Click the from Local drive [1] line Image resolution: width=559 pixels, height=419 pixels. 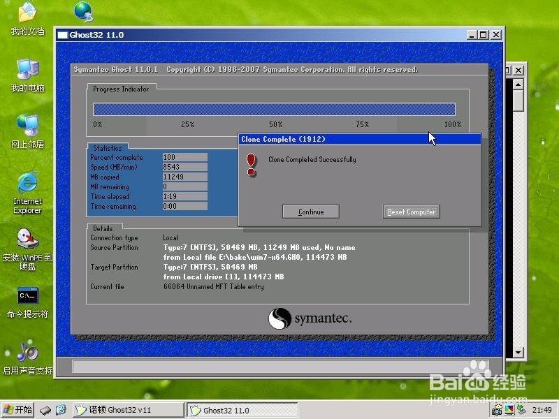[224, 277]
